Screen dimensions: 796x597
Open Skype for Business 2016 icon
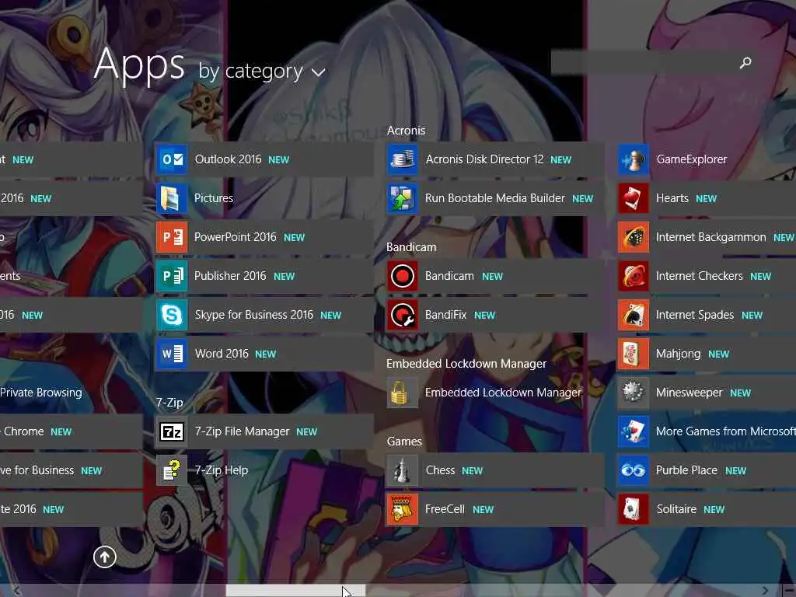point(172,315)
